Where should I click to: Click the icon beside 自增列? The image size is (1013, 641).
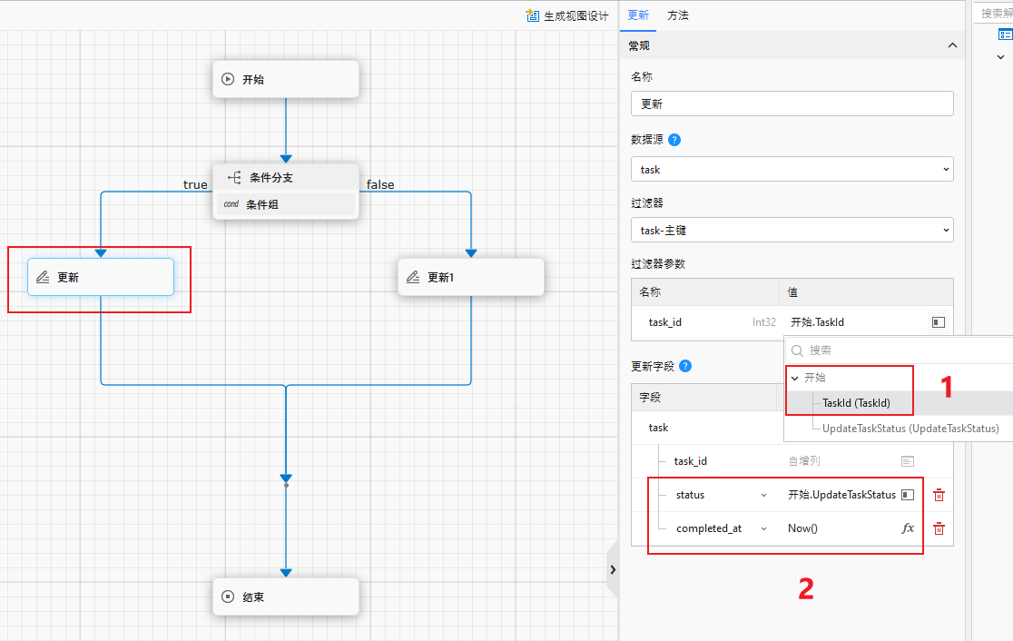pos(908,461)
